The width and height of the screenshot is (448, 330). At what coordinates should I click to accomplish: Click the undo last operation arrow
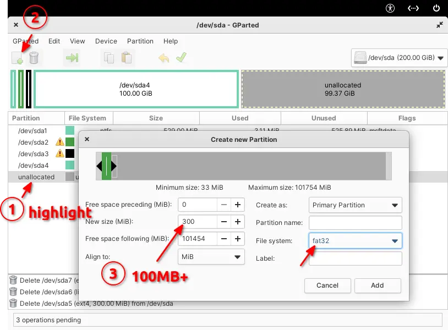coord(163,58)
